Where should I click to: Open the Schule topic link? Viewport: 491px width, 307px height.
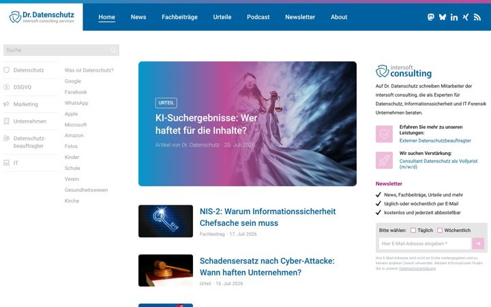(72, 169)
